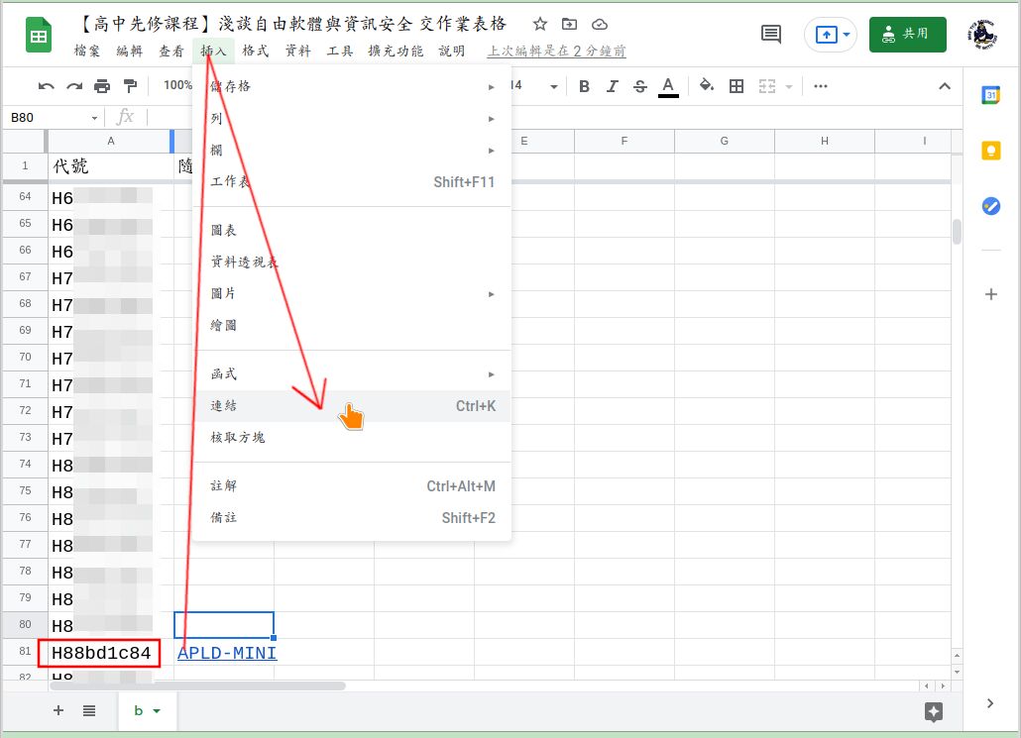Open the text color picker
The image size is (1021, 738).
[668, 86]
